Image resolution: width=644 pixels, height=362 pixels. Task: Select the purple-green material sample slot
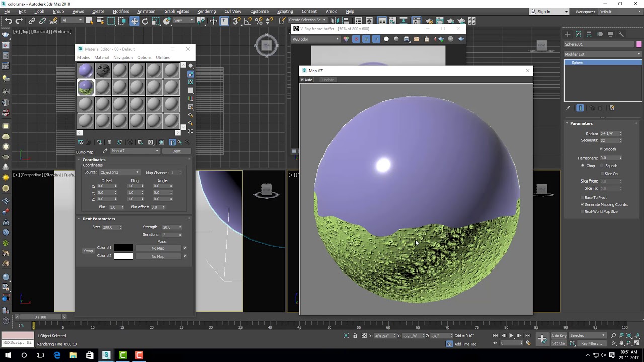click(x=86, y=87)
